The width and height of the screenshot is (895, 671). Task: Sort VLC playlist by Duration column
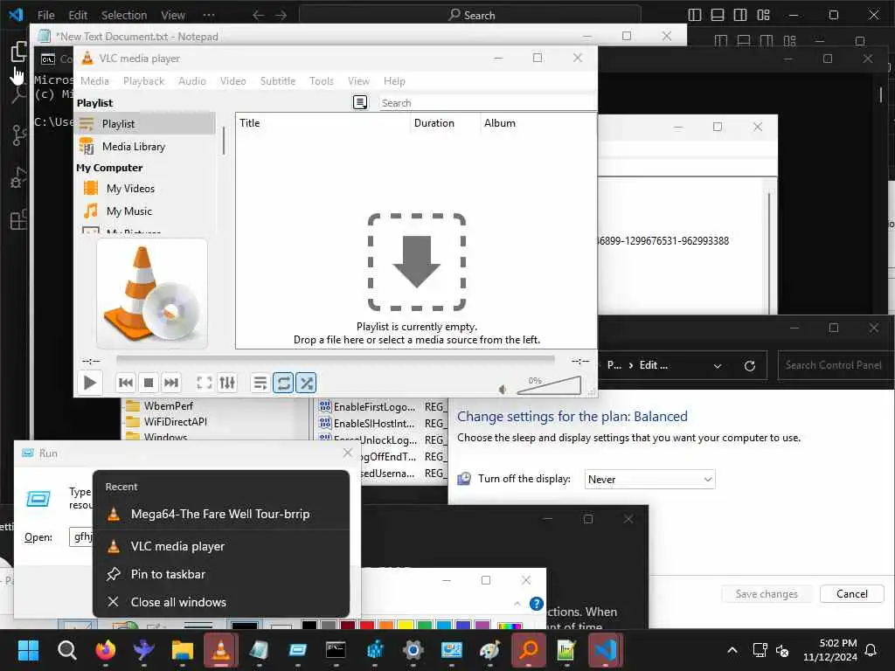tap(446, 123)
